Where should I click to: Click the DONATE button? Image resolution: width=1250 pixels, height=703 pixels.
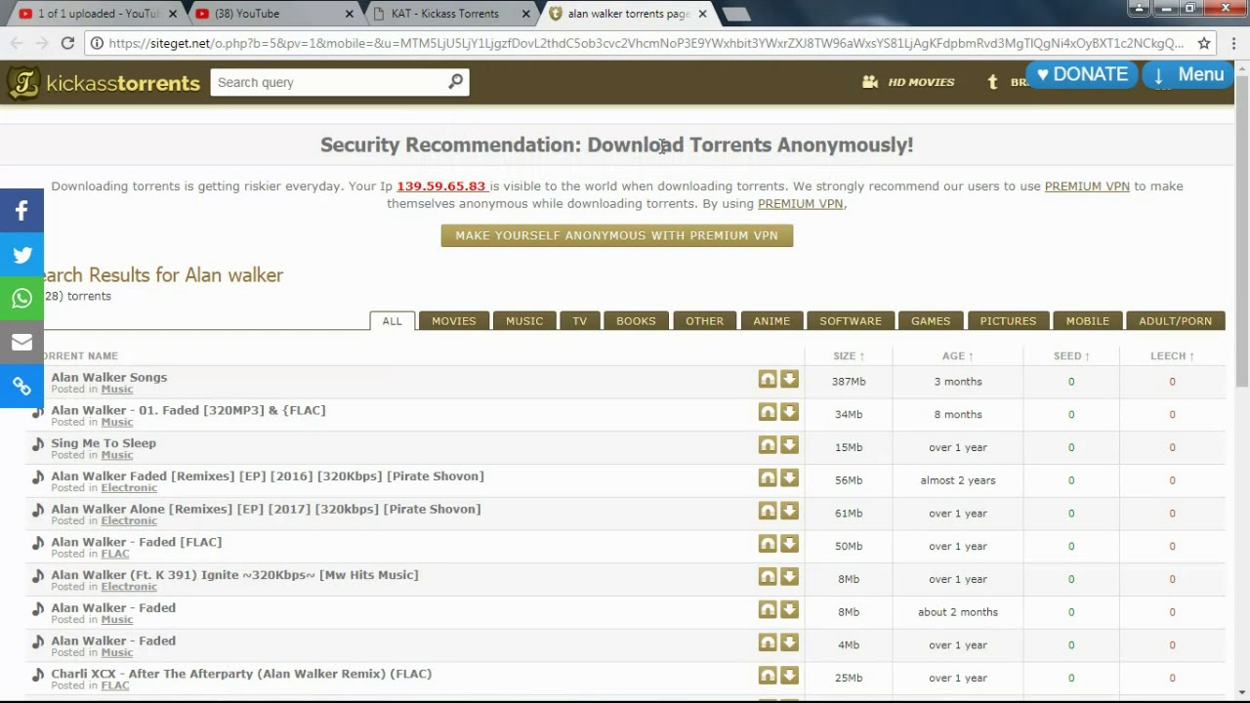(x=1082, y=74)
